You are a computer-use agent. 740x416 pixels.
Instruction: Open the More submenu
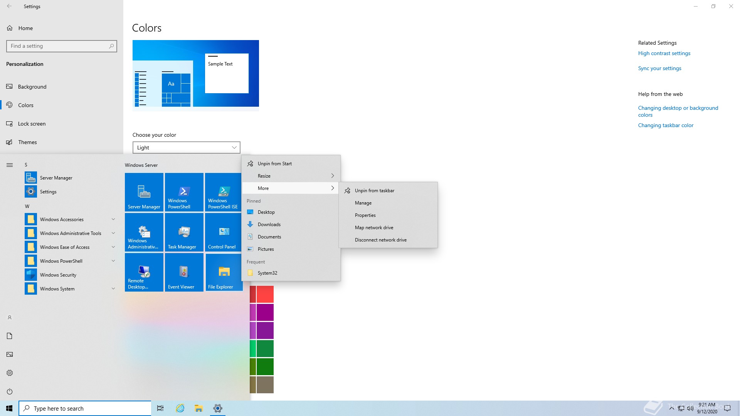(x=291, y=188)
